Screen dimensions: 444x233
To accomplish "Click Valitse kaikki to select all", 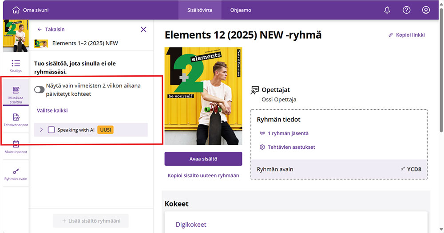I will pos(52,110).
